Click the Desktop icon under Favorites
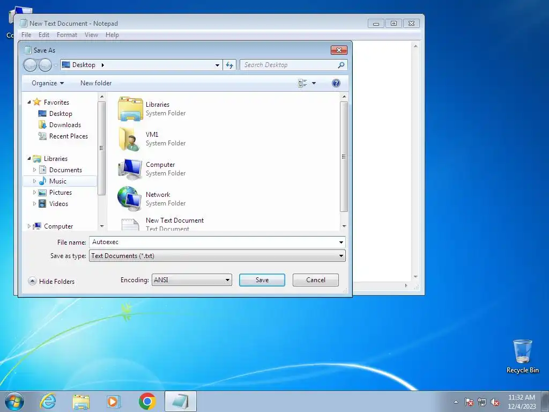 coord(42,114)
